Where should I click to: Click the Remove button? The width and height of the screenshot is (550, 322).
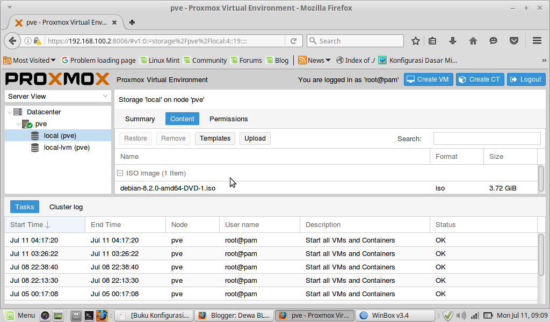tap(173, 138)
